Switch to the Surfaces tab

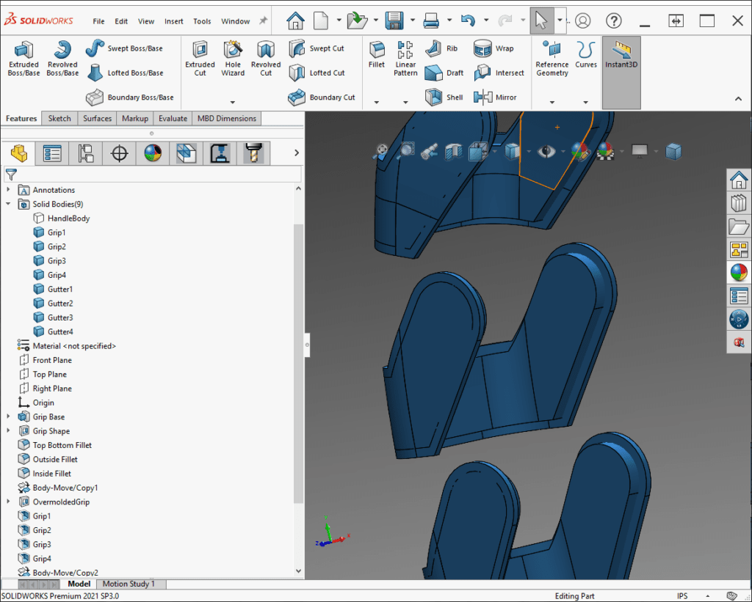coord(96,118)
